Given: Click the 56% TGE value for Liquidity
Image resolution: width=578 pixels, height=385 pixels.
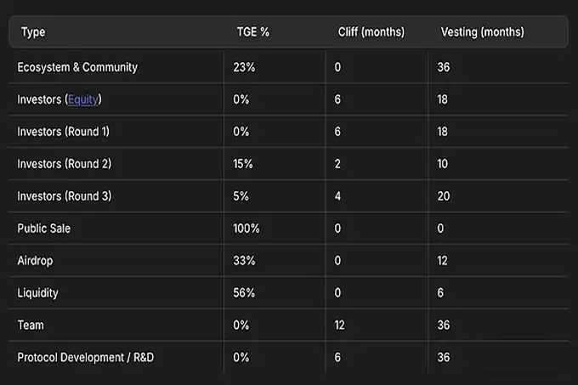Looking at the screenshot, I should coord(244,293).
